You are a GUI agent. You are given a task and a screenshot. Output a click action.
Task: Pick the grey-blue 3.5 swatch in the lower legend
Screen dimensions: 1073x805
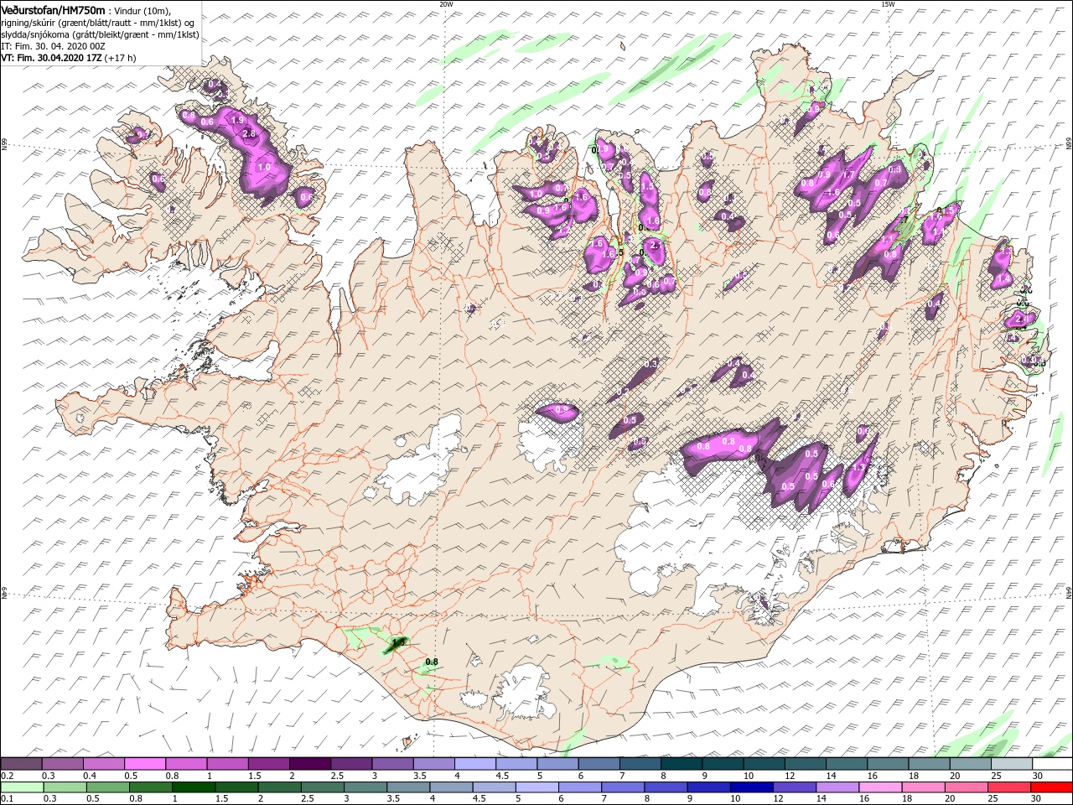[407, 787]
